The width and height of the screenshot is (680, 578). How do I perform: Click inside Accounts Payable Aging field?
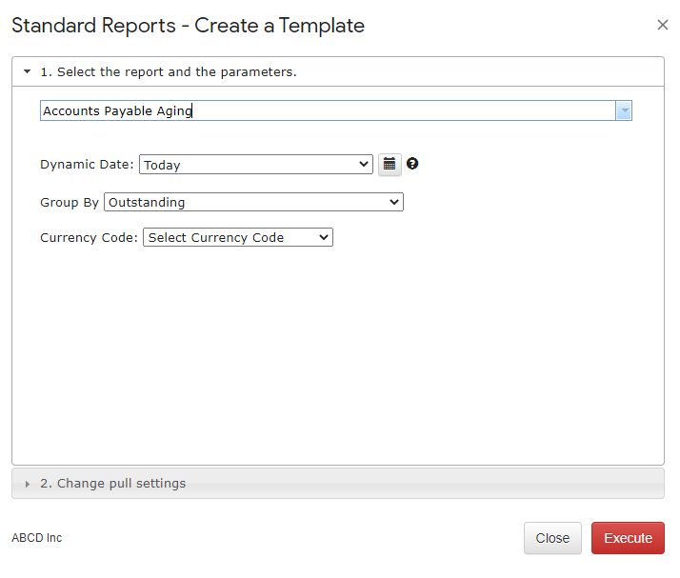[328, 110]
